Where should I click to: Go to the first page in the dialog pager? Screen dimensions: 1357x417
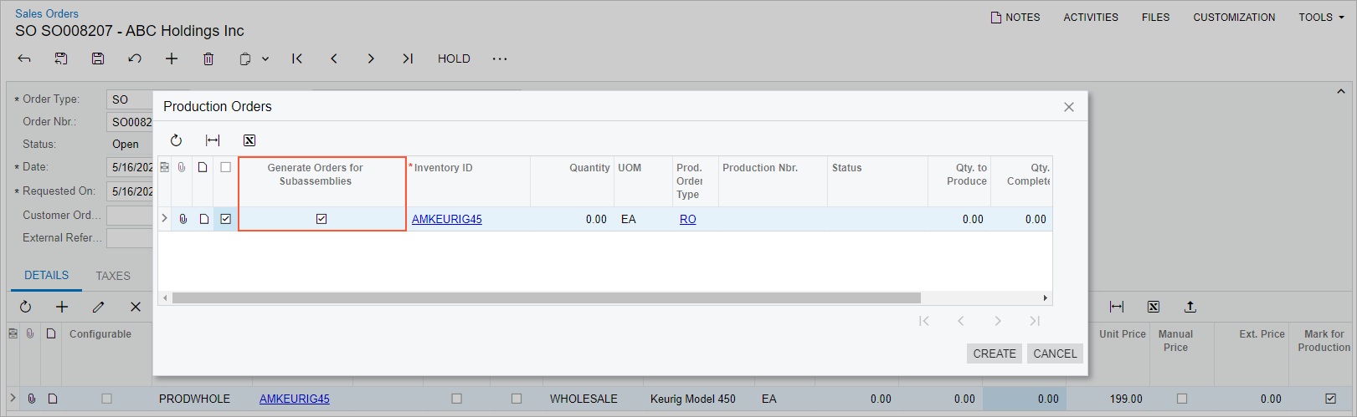924,321
